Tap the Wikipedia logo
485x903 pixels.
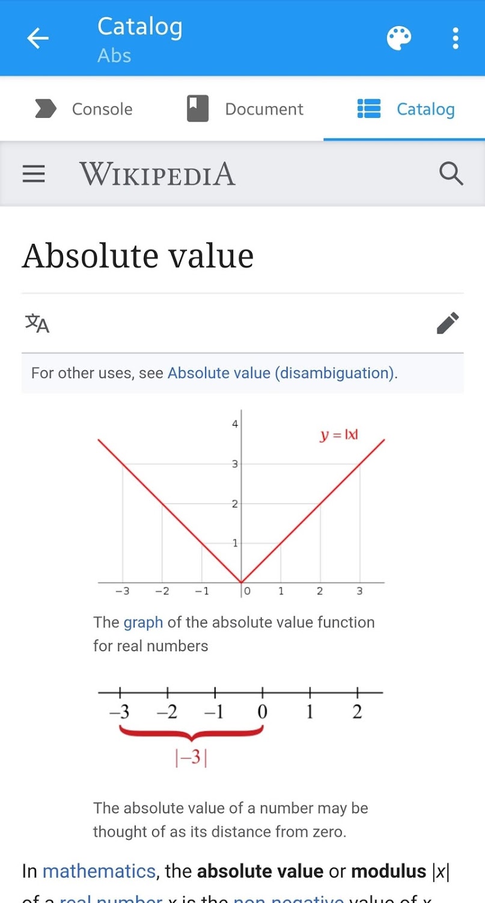point(157,174)
